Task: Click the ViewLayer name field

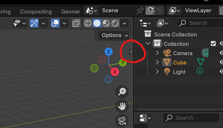Action: coord(200,10)
